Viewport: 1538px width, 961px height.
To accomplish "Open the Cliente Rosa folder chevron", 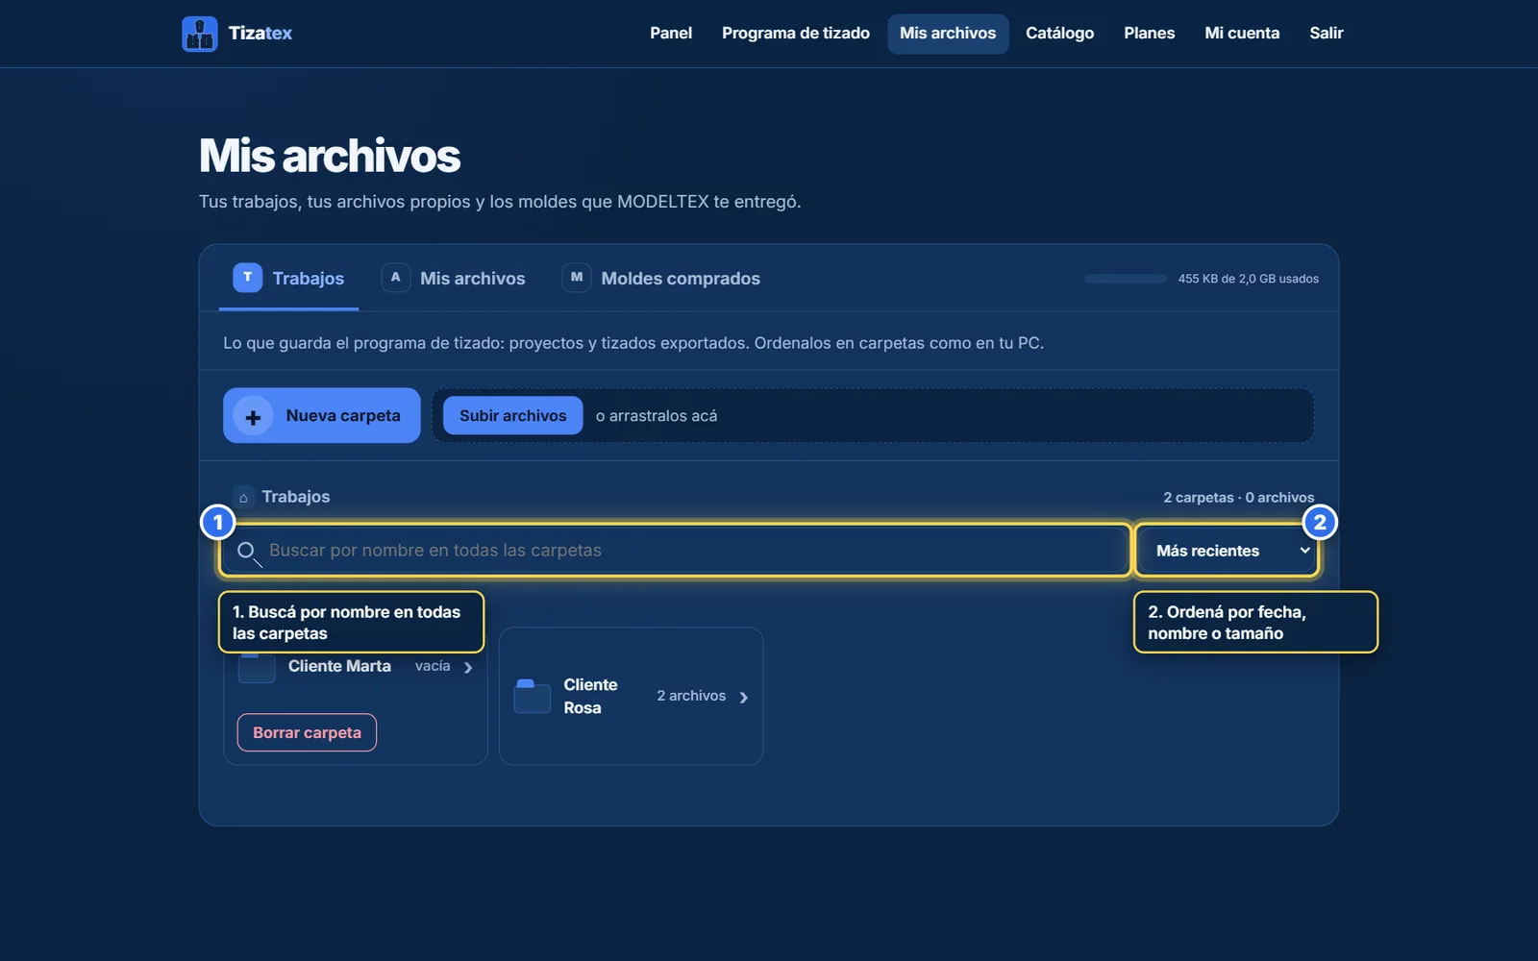I will pos(743,697).
